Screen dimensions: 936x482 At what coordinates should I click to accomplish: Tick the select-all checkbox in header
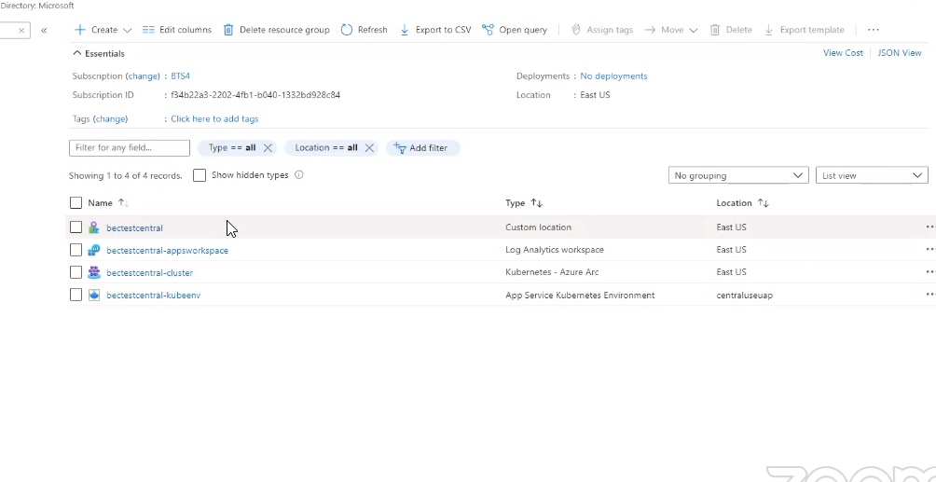(x=76, y=203)
